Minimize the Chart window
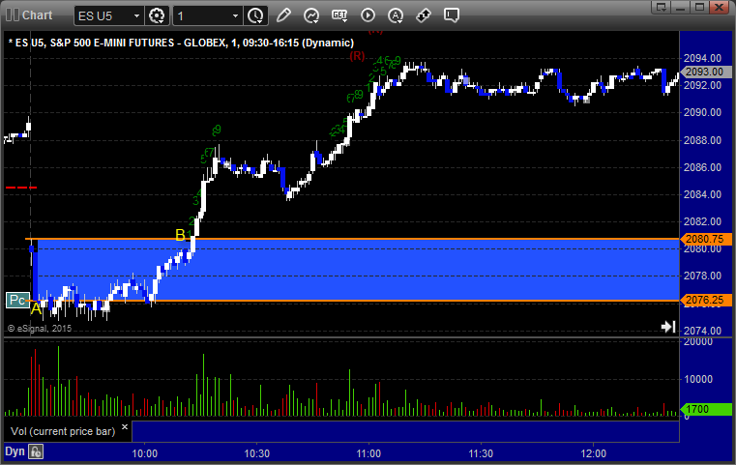 pyautogui.click(x=681, y=7)
